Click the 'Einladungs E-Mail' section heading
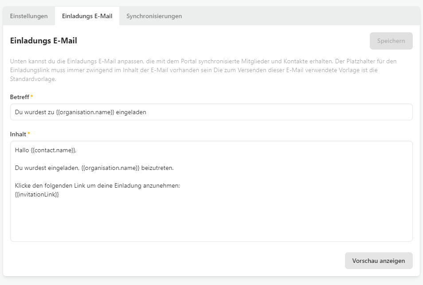Viewport: 423px width, 285px height. [44, 41]
